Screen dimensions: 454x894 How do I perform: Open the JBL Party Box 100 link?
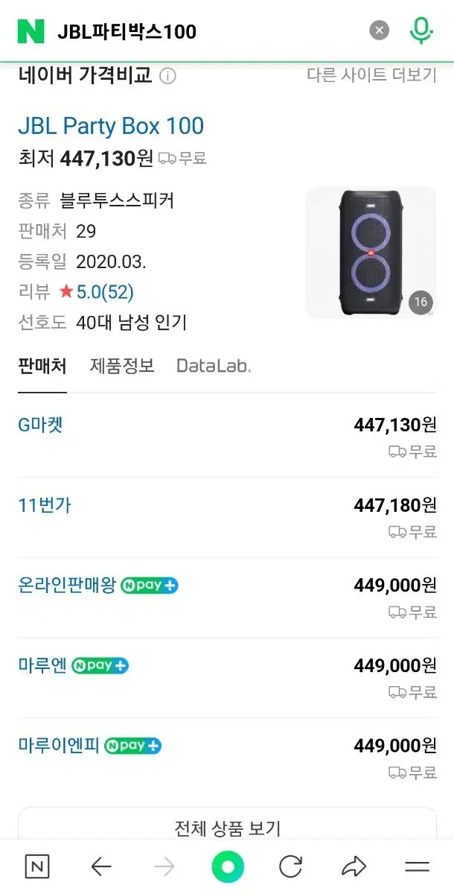(x=111, y=126)
